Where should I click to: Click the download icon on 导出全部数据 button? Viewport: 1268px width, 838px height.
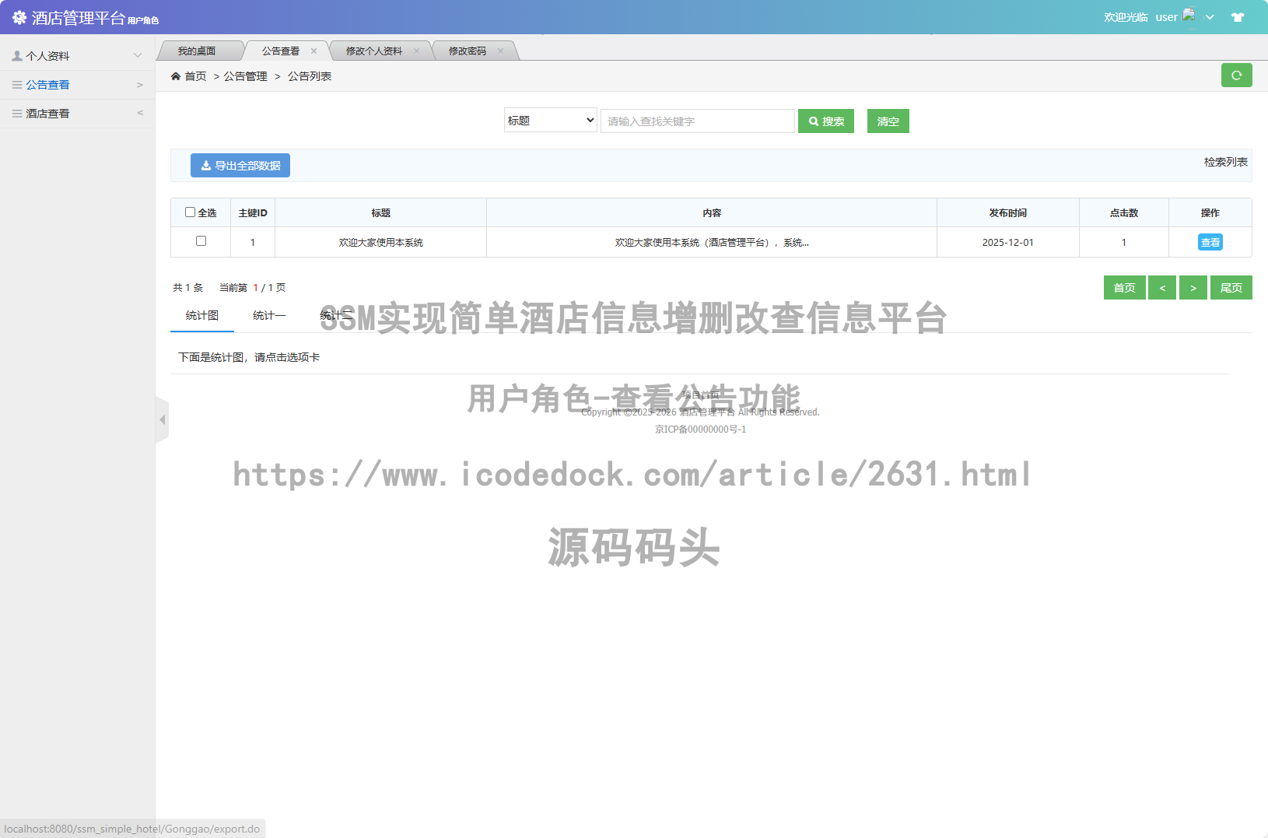click(205, 165)
